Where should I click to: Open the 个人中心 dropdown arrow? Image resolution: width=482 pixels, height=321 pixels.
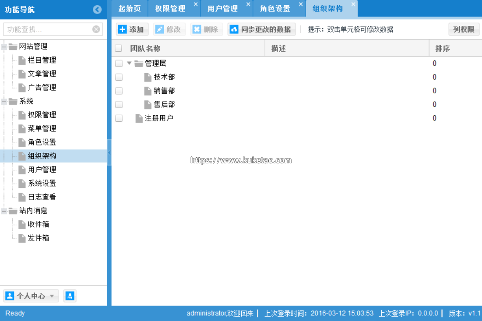52,296
